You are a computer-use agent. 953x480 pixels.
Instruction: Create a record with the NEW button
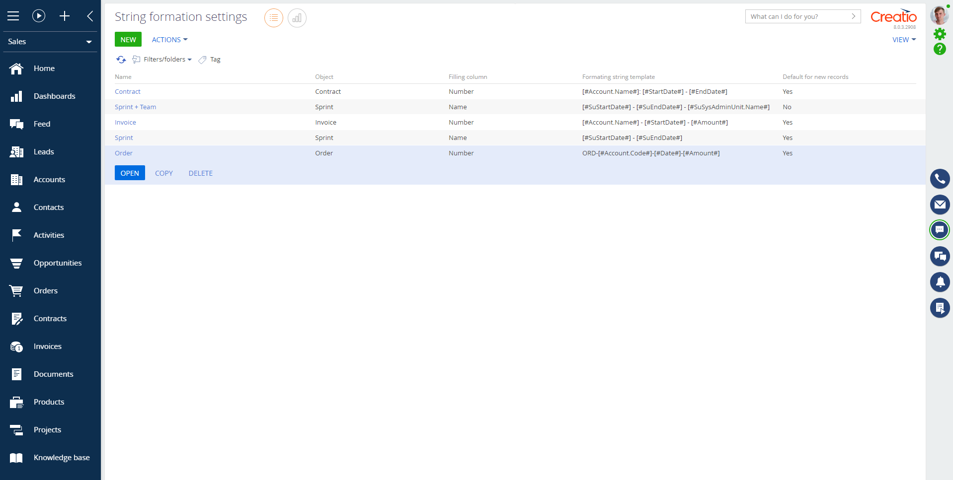pyautogui.click(x=128, y=39)
